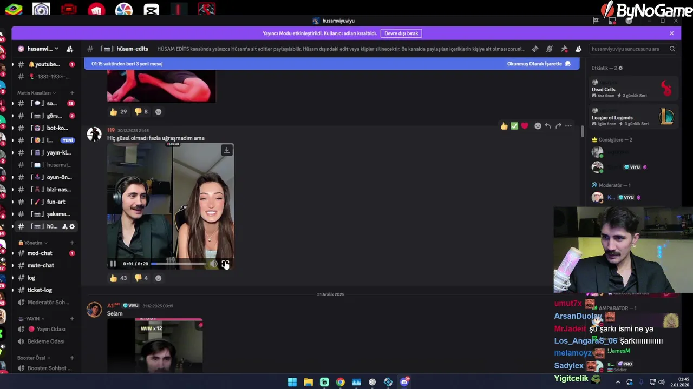Open bot-ko... channel
Screen dimensions: 693x389
(46, 128)
